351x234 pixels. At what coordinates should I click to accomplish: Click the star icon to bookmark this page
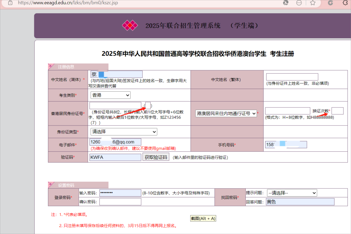(x=313, y=3)
